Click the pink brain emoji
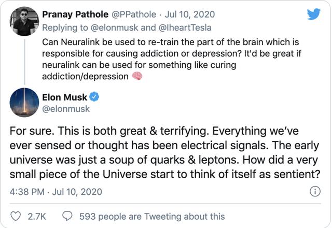Screen dimensions: 332x228 [136, 77]
